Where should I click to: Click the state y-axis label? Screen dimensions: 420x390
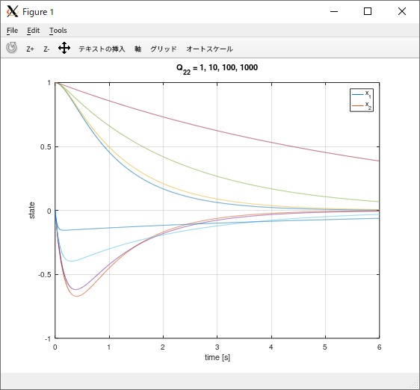coord(31,211)
